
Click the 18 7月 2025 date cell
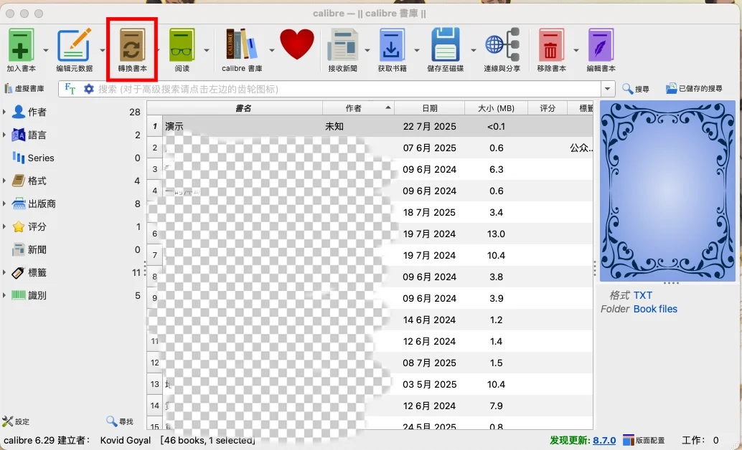430,212
